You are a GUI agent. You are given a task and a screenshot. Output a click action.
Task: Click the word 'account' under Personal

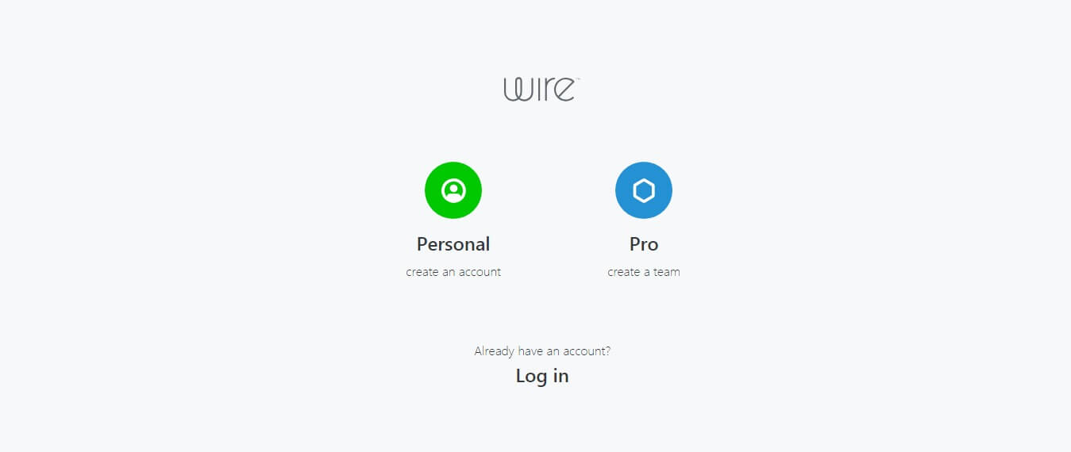(480, 272)
